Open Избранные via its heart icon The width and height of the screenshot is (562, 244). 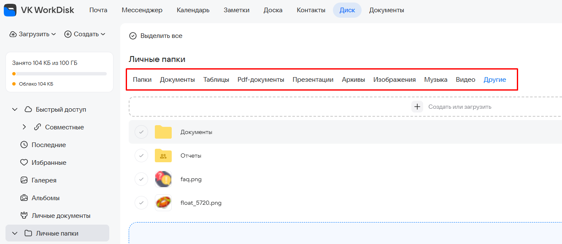tap(24, 163)
